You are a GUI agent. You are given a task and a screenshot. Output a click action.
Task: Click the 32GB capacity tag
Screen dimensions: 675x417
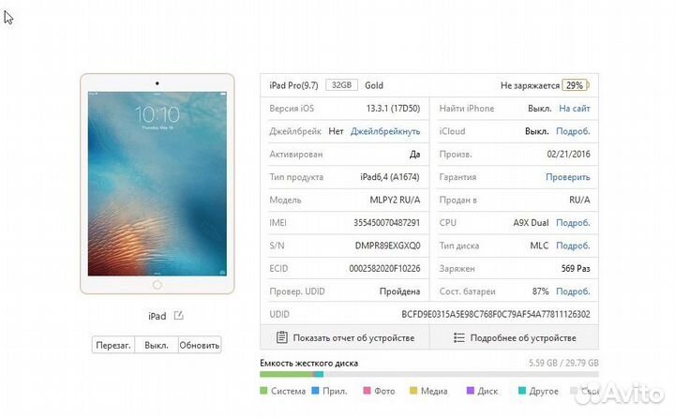tap(342, 85)
